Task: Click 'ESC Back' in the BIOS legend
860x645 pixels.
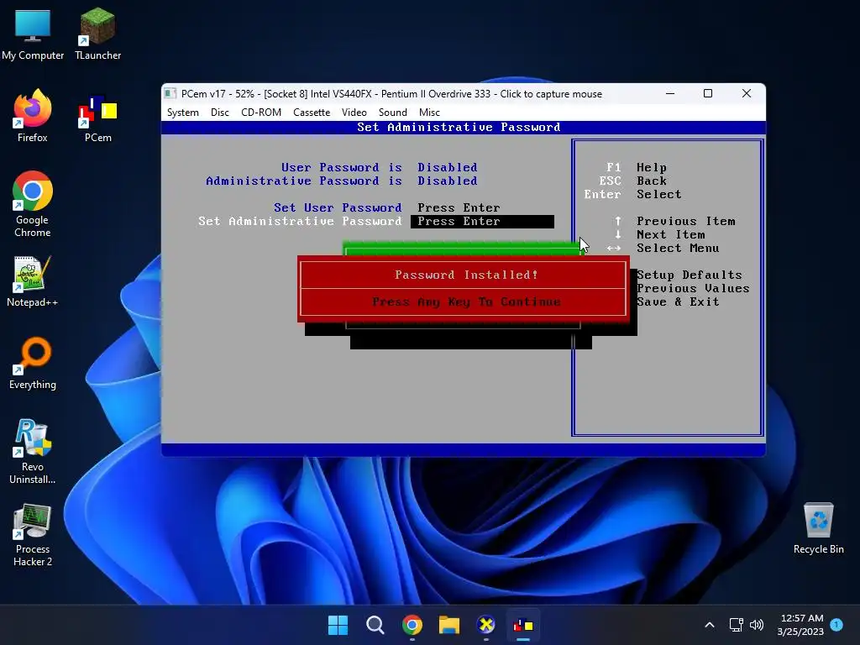Action: (632, 181)
